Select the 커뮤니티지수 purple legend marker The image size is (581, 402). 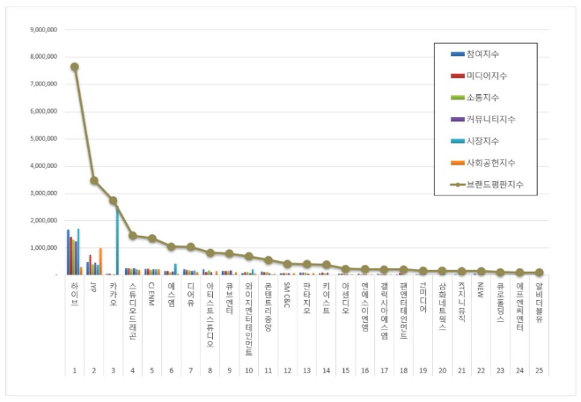coord(458,120)
